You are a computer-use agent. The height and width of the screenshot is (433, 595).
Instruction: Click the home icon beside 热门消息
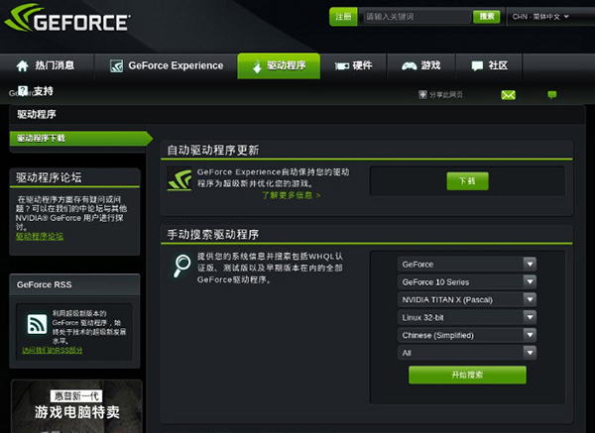[x=23, y=65]
